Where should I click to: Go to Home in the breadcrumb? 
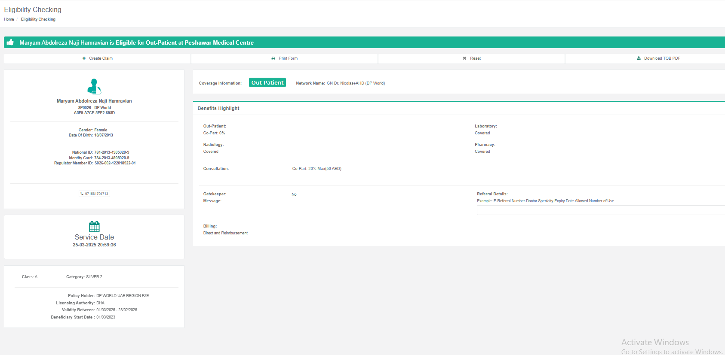(x=9, y=19)
